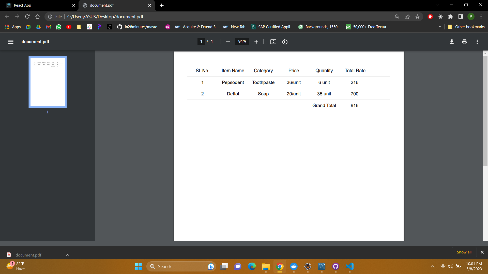The image size is (488, 274).
Task: Open the tab search dropdown arrow
Action: pyautogui.click(x=437, y=5)
